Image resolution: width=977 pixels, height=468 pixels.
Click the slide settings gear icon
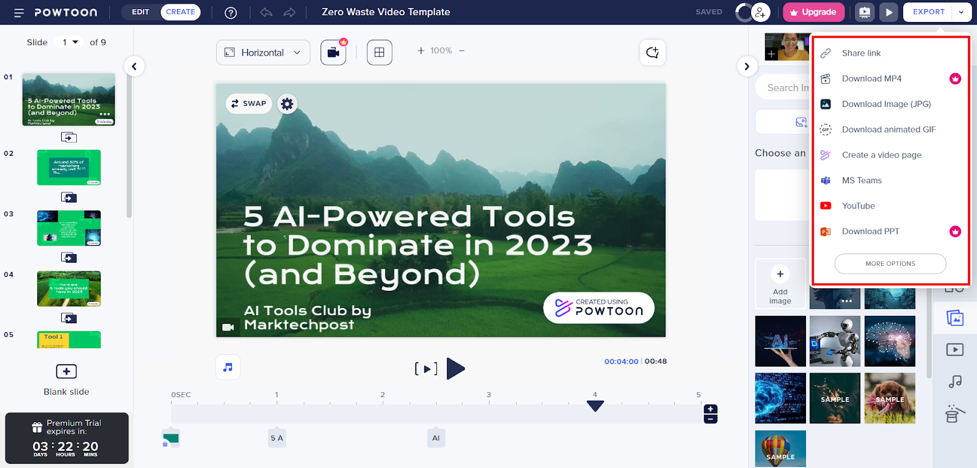click(x=287, y=104)
